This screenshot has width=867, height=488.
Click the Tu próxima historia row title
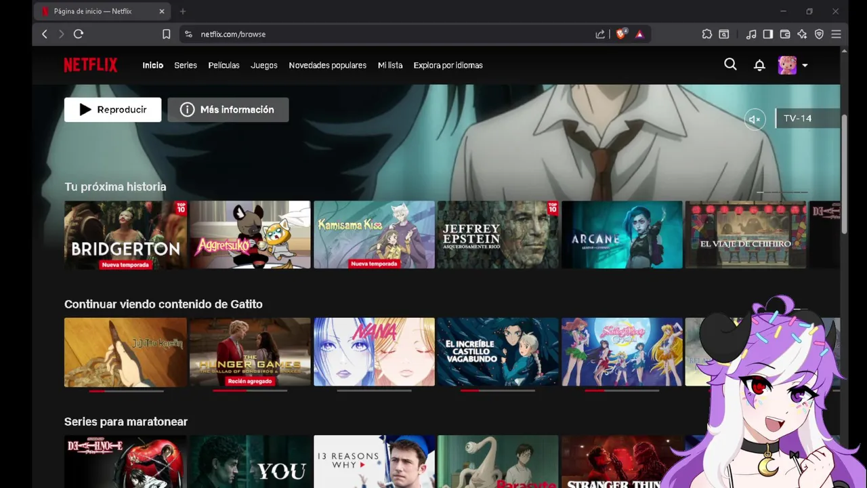pos(115,186)
